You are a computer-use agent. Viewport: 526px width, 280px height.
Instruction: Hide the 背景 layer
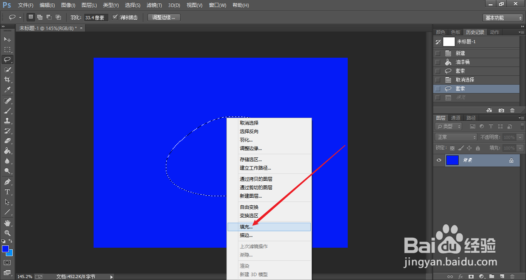point(439,160)
